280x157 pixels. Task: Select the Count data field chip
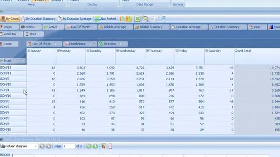click(x=9, y=44)
